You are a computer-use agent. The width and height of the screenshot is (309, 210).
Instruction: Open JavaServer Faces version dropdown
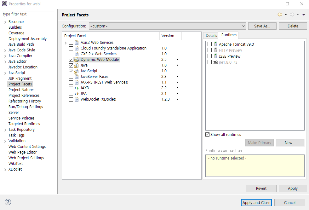point(177,77)
